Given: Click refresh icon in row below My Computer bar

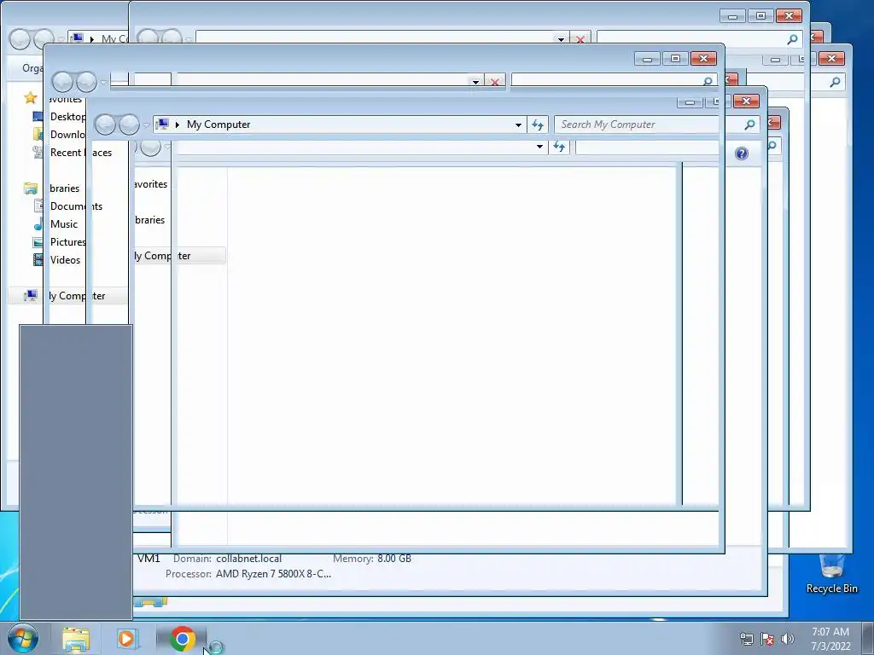Looking at the screenshot, I should [559, 147].
